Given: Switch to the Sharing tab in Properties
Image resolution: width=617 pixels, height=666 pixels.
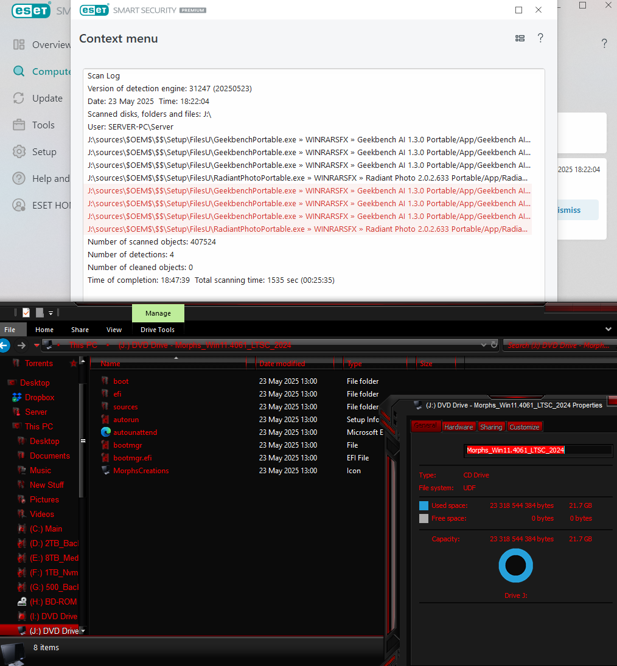Looking at the screenshot, I should (x=491, y=427).
